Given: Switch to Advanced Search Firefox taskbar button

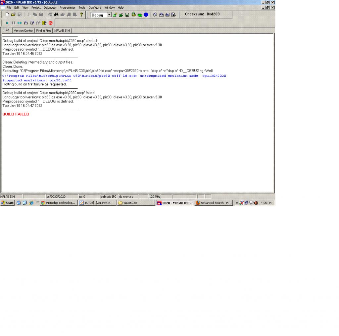Looking at the screenshot, I should coord(214,203).
